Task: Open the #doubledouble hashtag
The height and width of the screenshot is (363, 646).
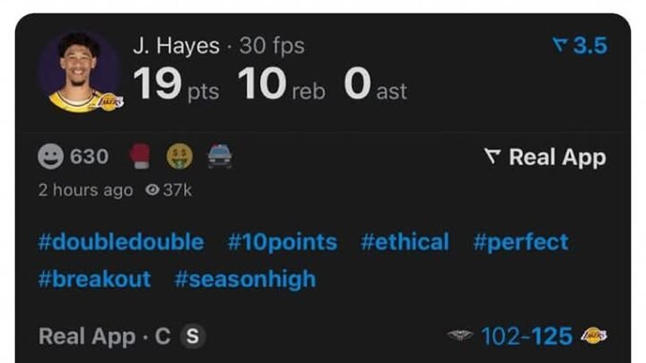Action: click(x=121, y=242)
